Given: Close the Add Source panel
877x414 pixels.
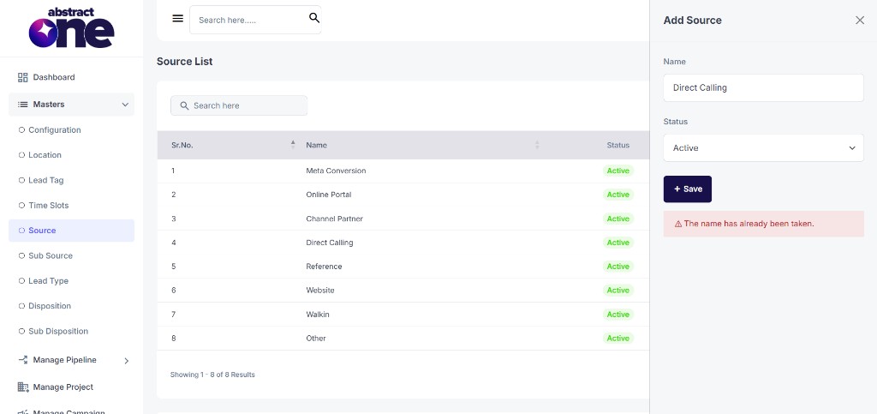Looking at the screenshot, I should coord(860,20).
